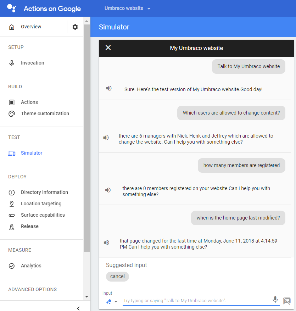Screen dimensions: 296x311
Task: Click the sidebar scrollbar thumb
Action: click(x=86, y=138)
